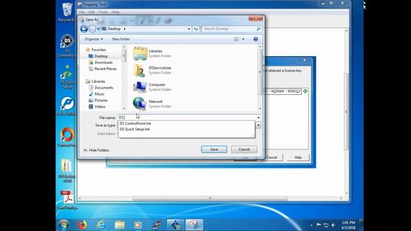
Task: Open the Windows Start button
Action: pyautogui.click(x=64, y=225)
